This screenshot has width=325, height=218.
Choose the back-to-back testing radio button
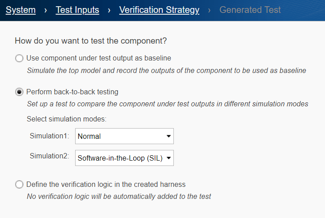click(x=19, y=92)
